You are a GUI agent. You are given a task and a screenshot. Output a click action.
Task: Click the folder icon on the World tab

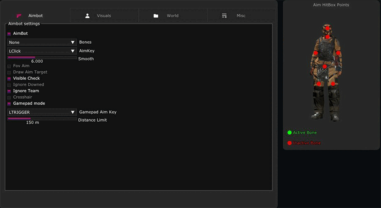[156, 16]
